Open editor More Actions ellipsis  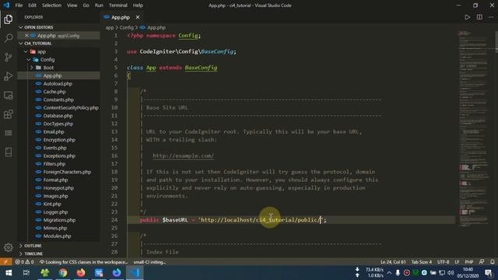coord(491,17)
